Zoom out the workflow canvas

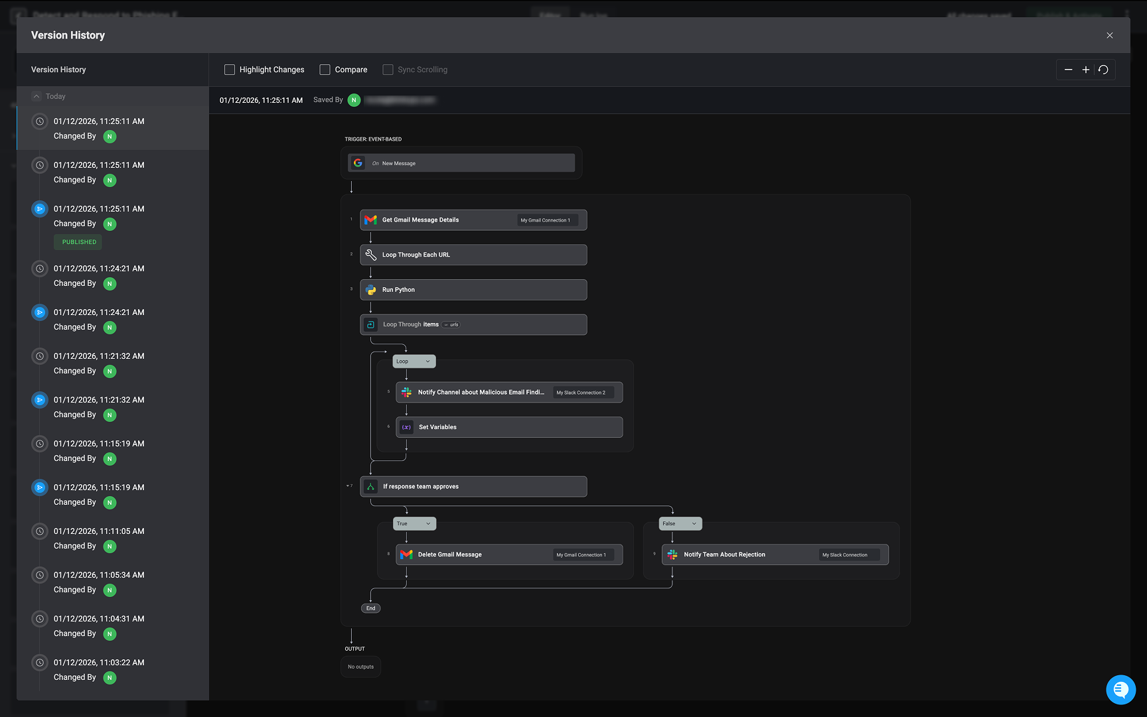(1068, 70)
